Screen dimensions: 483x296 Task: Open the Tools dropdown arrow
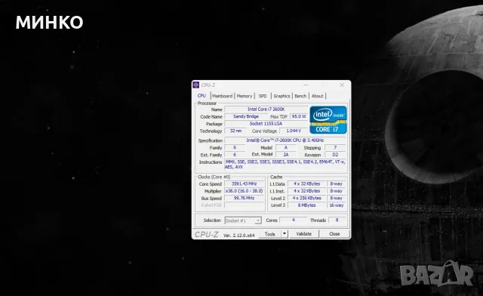click(285, 234)
